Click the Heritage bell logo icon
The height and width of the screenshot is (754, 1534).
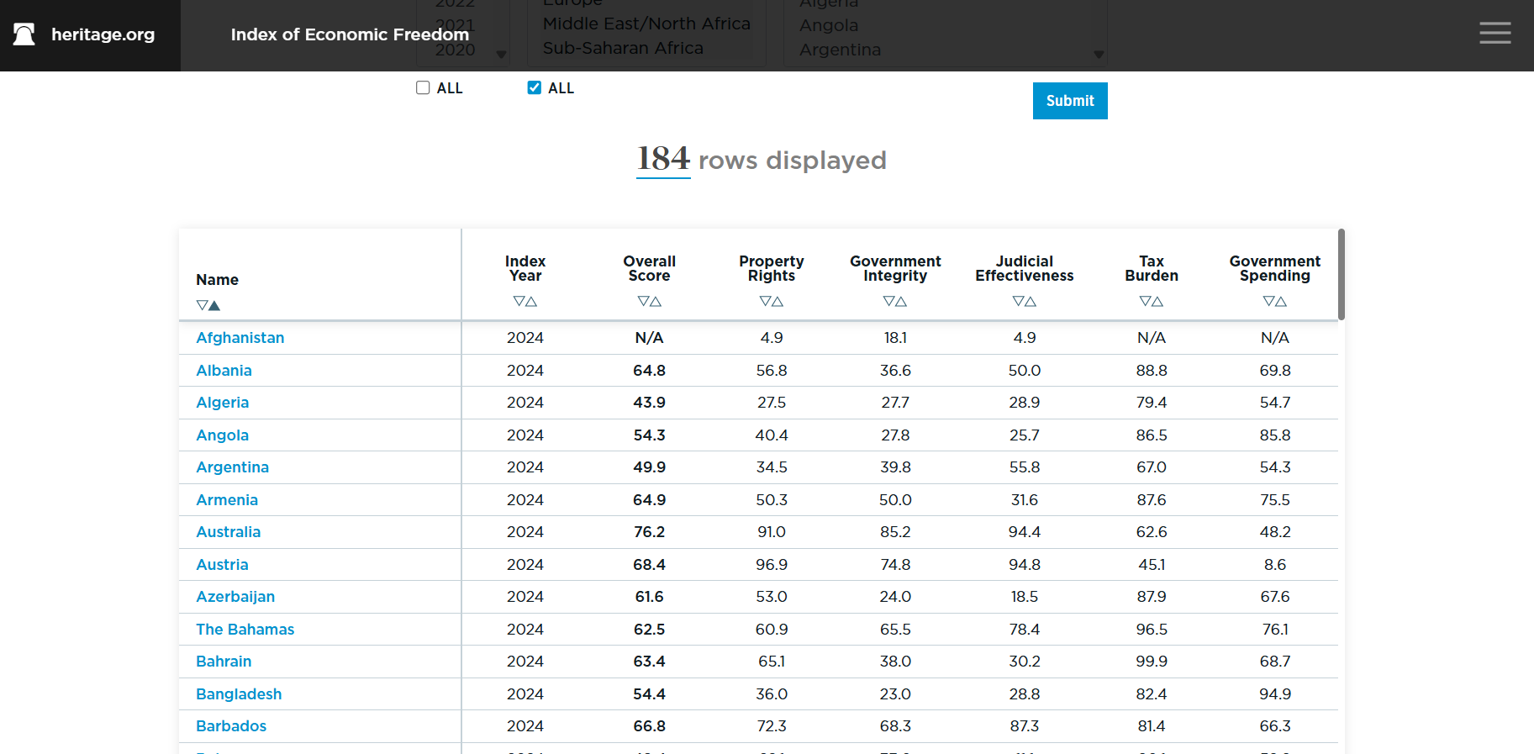coord(24,34)
